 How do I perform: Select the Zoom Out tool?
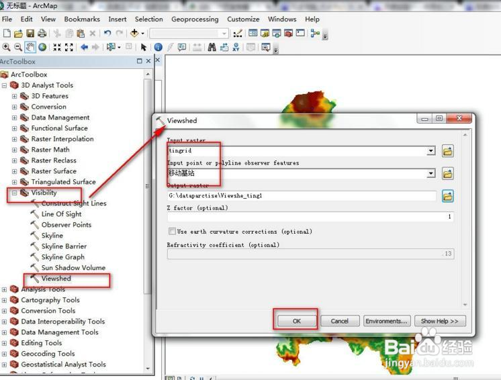coord(18,48)
